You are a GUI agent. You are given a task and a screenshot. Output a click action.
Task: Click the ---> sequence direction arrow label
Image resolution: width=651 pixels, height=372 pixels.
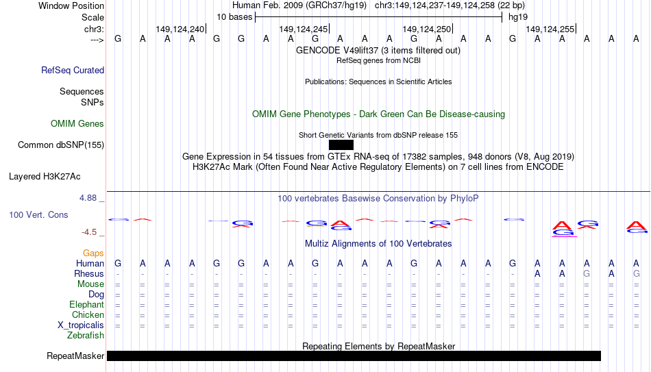click(97, 40)
